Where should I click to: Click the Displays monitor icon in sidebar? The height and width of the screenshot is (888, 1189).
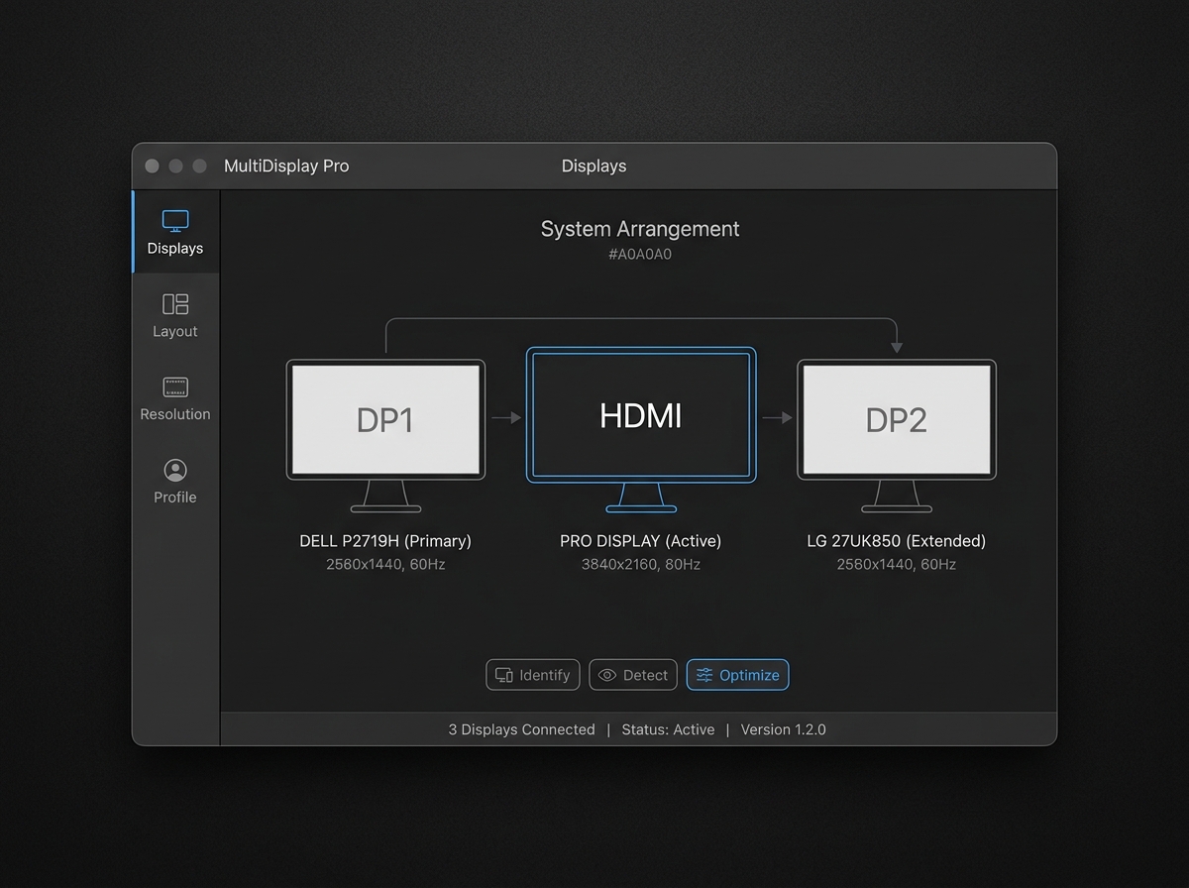point(175,221)
